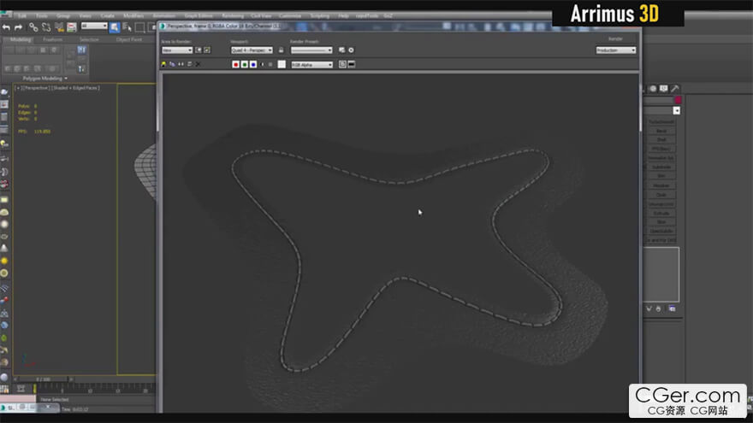Open the Utilities hammer panel icon
Viewport: 753px width, 423px height.
pyautogui.click(x=675, y=88)
